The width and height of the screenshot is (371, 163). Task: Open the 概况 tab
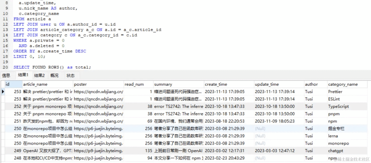point(54,75)
